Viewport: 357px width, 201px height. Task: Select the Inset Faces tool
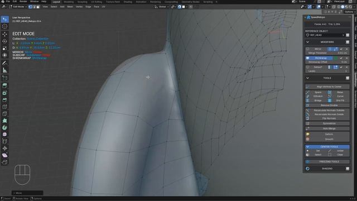point(5,93)
